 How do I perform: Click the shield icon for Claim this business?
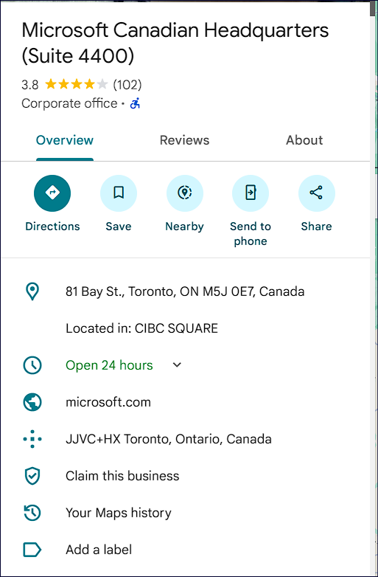click(x=32, y=476)
